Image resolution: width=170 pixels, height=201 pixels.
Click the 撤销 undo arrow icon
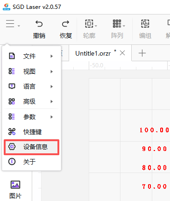click(x=39, y=24)
